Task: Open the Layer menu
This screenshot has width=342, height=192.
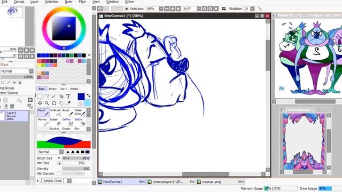Action: pos(34,2)
